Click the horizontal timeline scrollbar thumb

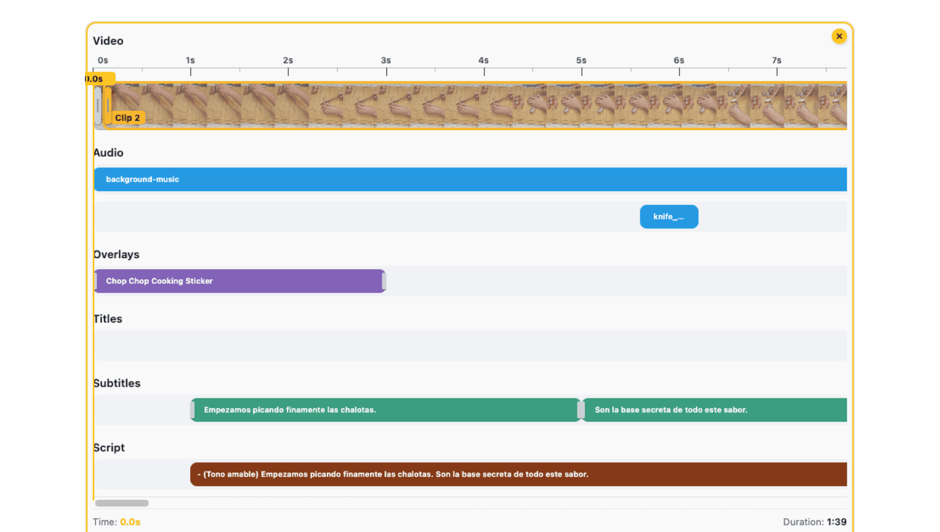click(x=122, y=503)
